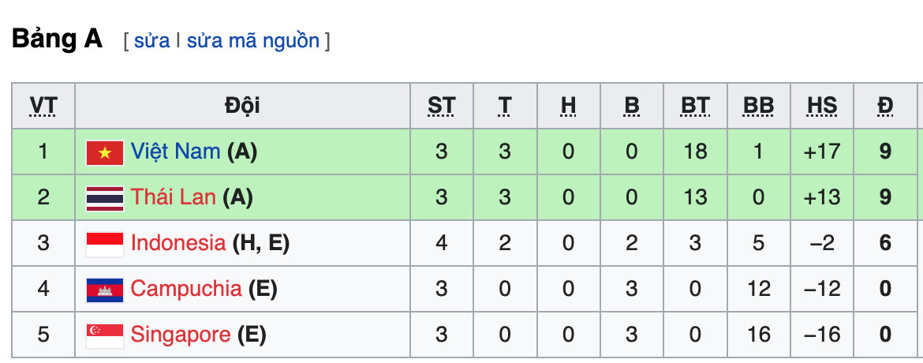The width and height of the screenshot is (923, 363).
Task: Open the Singapore team link
Action: 181,335
